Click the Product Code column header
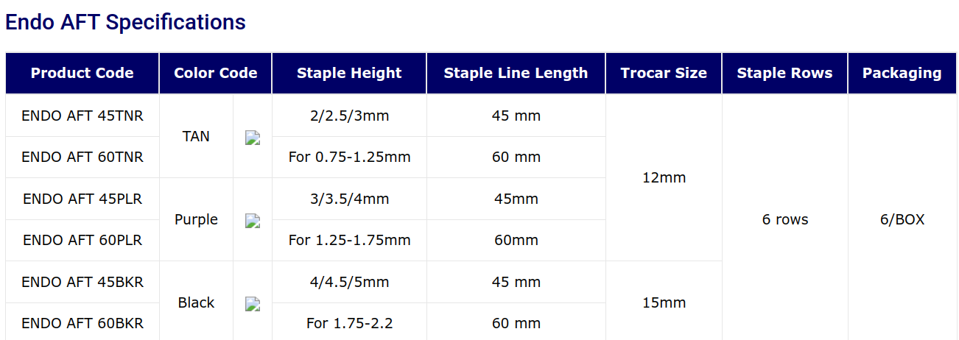Screen dimensions: 959x340 [82, 73]
